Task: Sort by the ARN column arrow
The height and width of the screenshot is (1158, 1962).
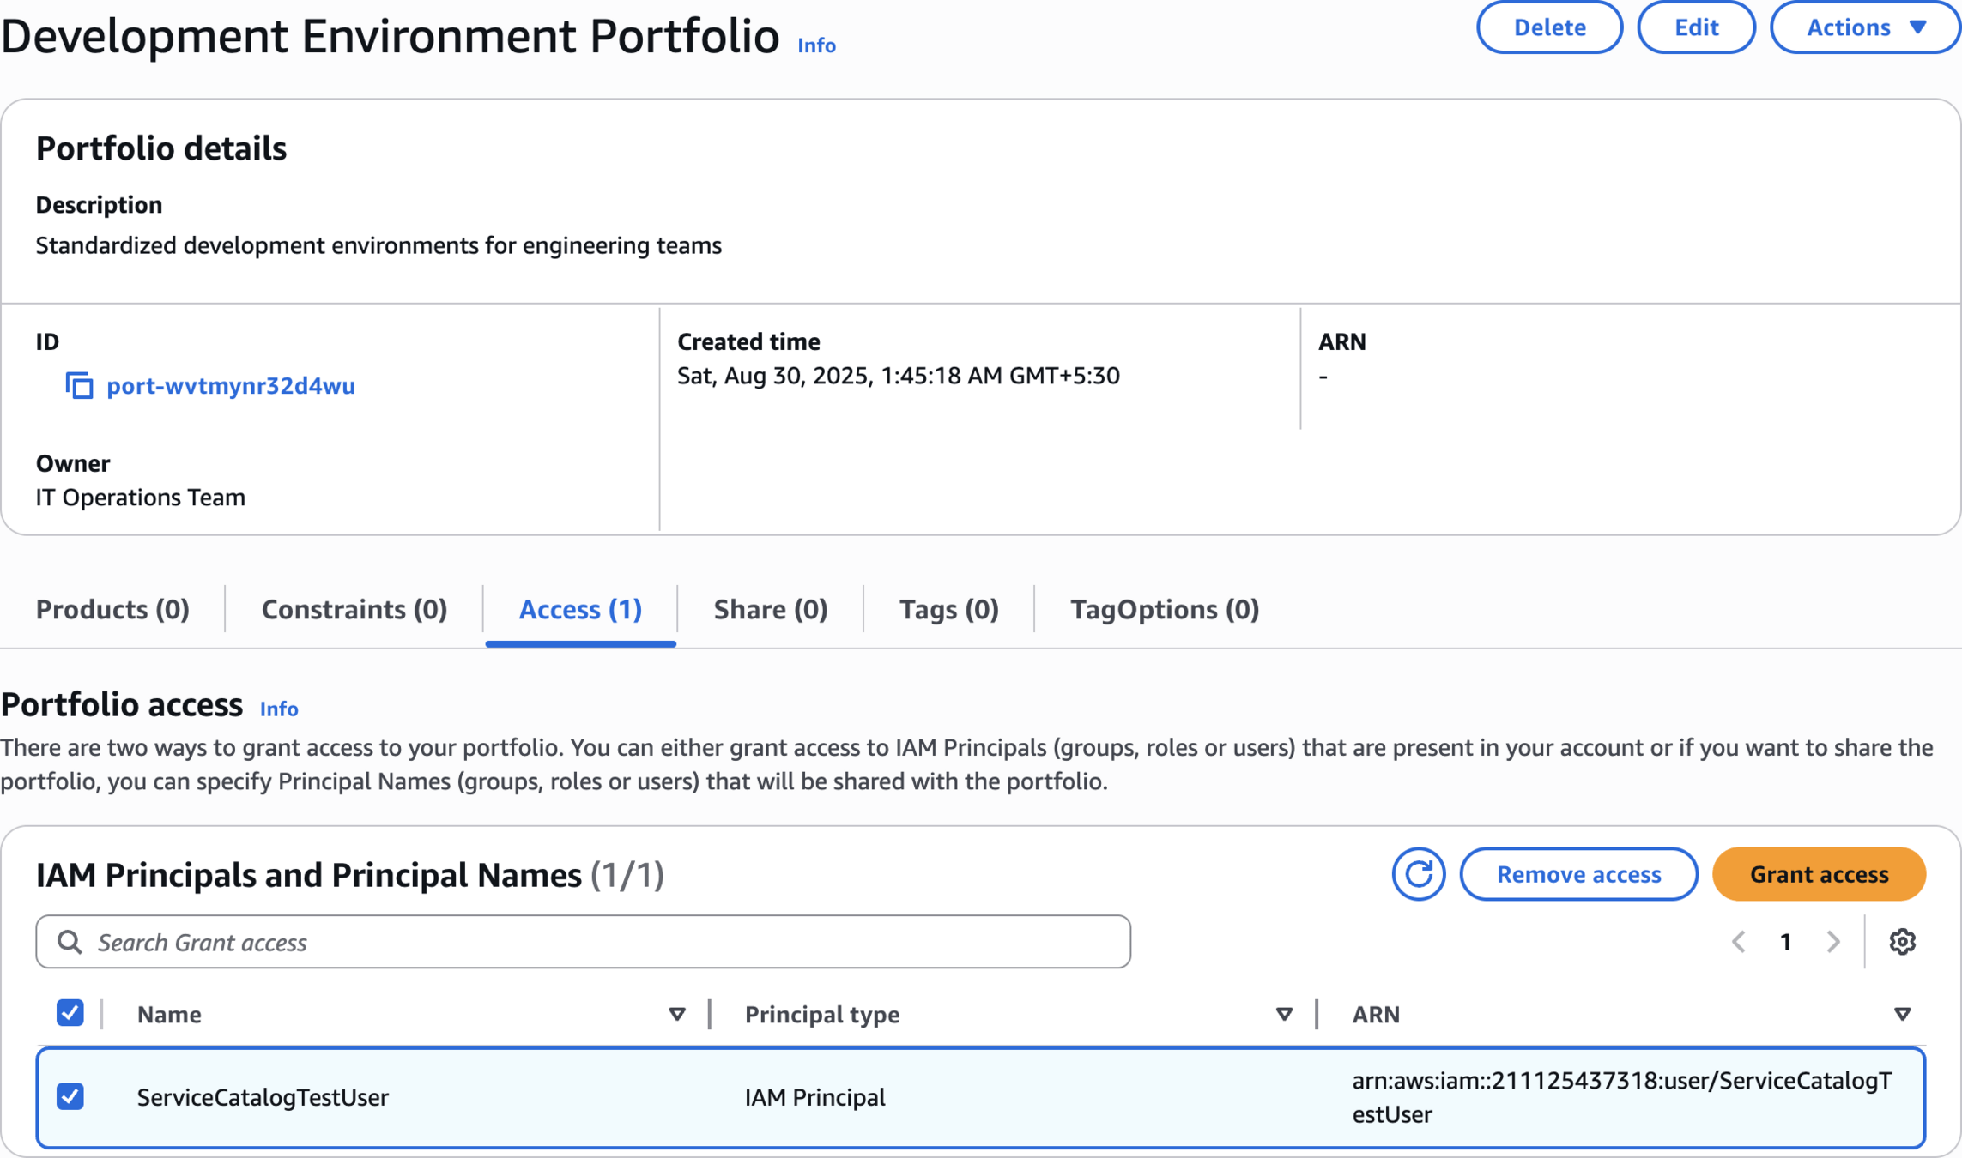Action: 1902,1015
